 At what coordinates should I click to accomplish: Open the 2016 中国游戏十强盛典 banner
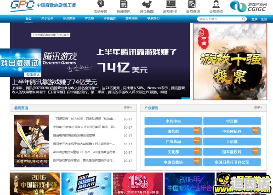pos(34,184)
